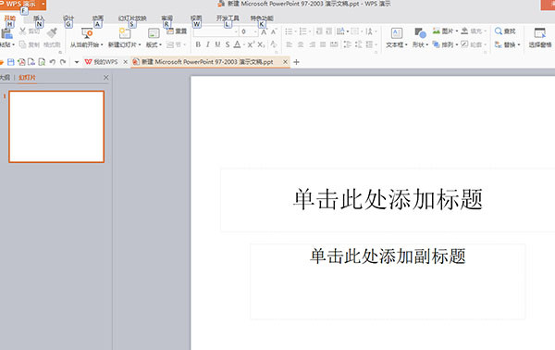Start slideshow with 从当前开始 icon
The width and height of the screenshot is (555, 350).
(87, 33)
